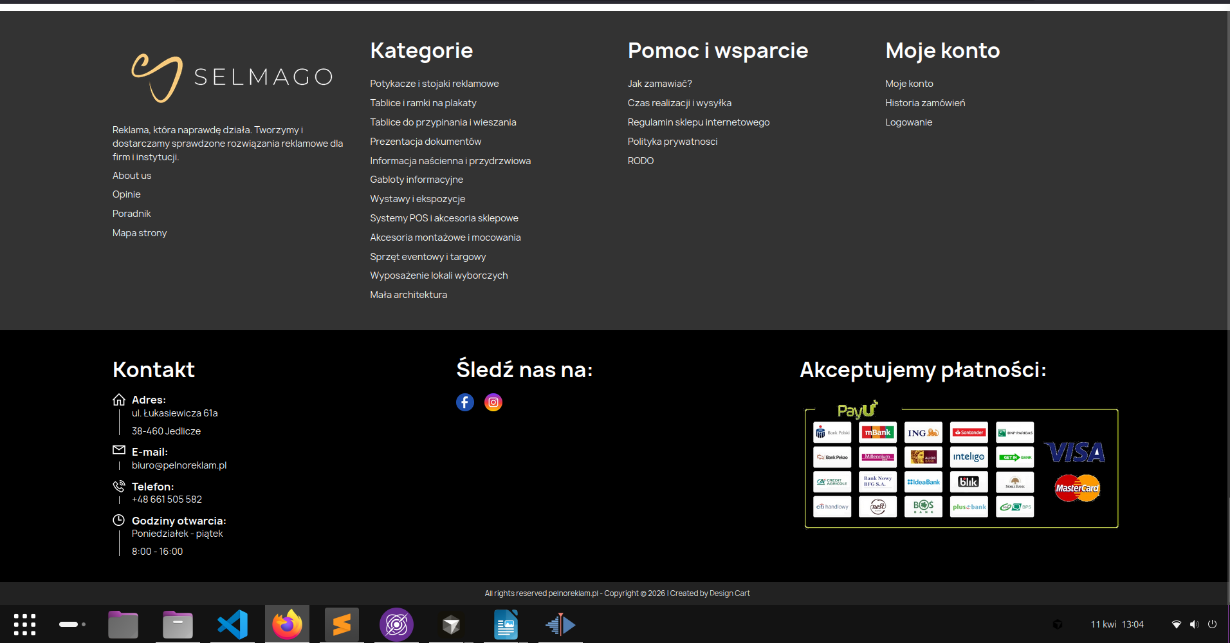Open Akcesoria montażowe i mocowania category

[x=445, y=238]
